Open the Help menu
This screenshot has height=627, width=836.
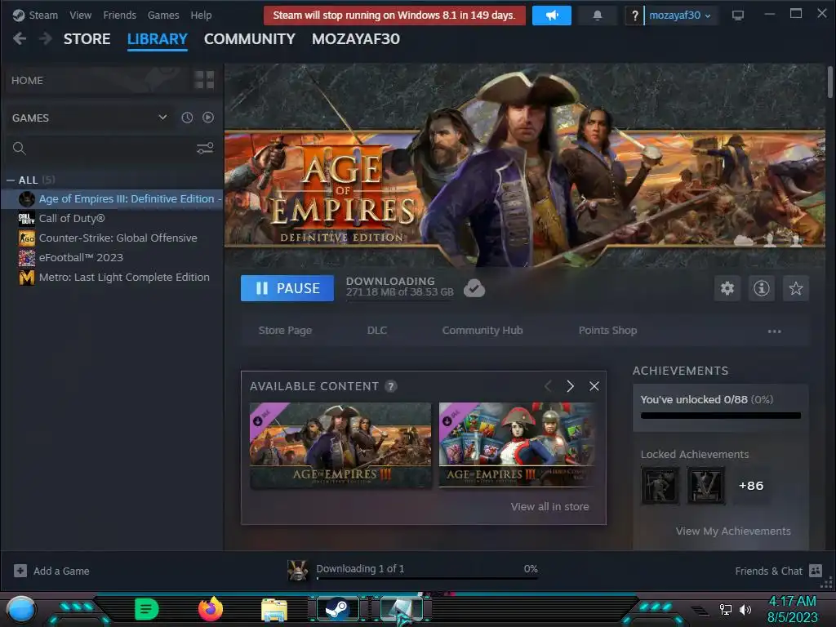click(x=201, y=15)
